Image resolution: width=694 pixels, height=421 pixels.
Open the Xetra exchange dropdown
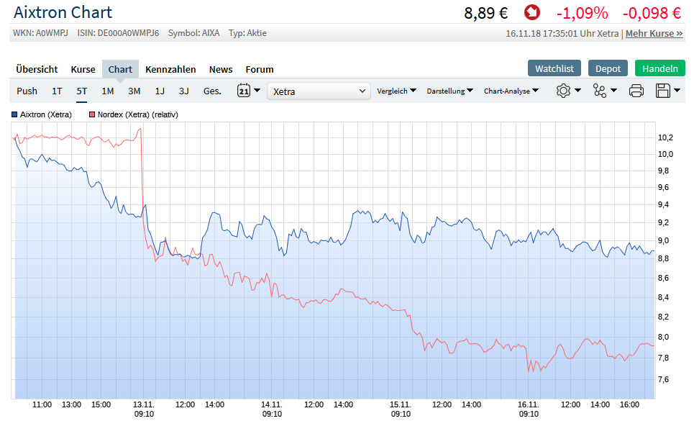(319, 91)
